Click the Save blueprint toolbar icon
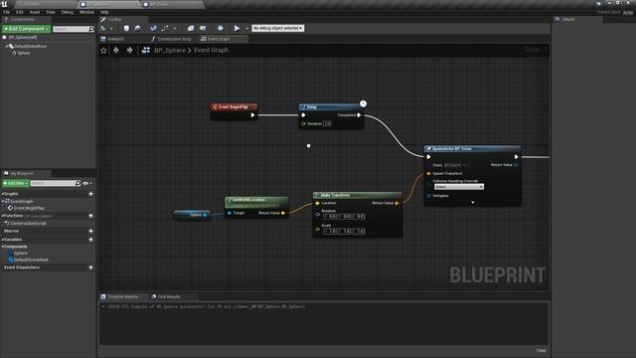 coord(126,29)
